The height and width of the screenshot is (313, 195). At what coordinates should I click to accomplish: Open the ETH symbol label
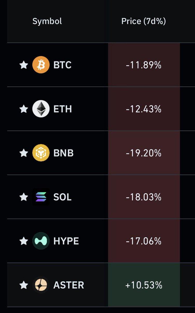63,109
